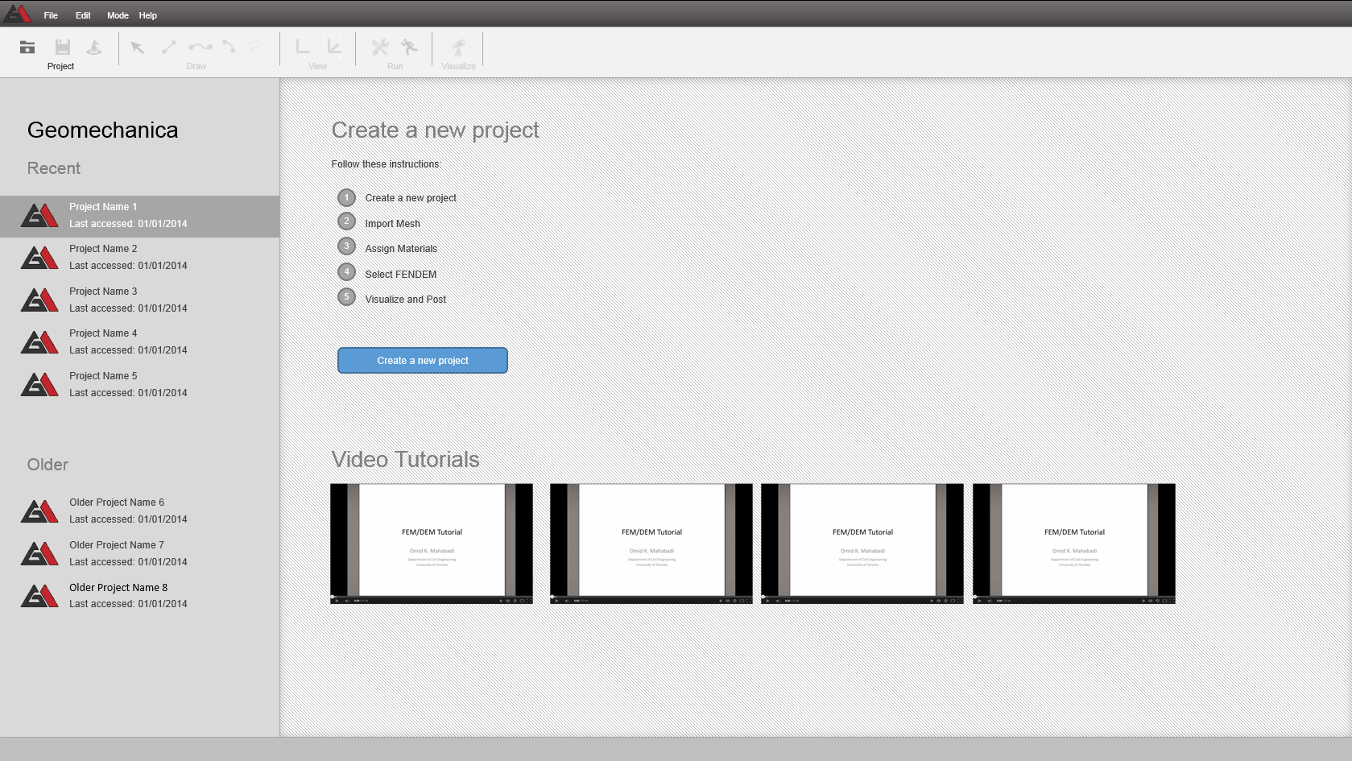The height and width of the screenshot is (761, 1352).
Task: Start the simulation with the running man icon
Action: pos(409,48)
